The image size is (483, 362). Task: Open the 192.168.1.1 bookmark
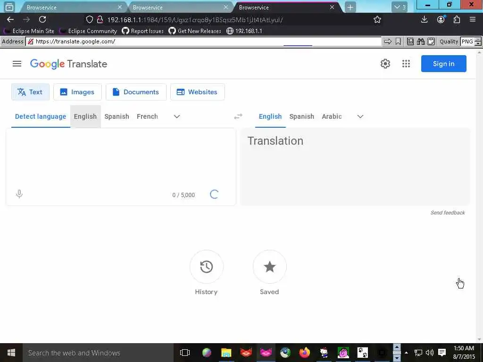[244, 31]
